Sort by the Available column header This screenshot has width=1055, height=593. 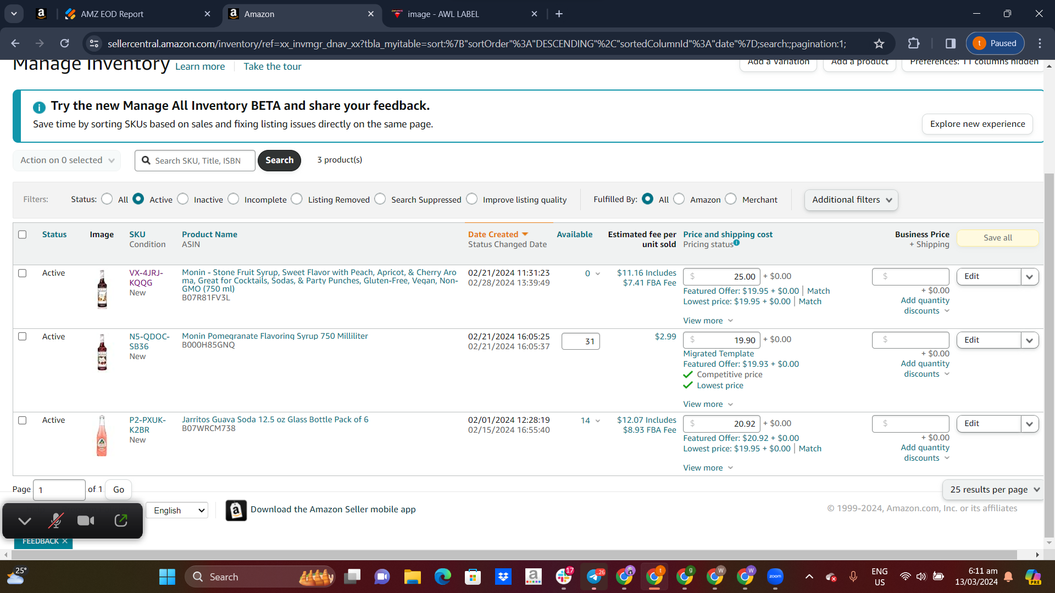tap(574, 234)
